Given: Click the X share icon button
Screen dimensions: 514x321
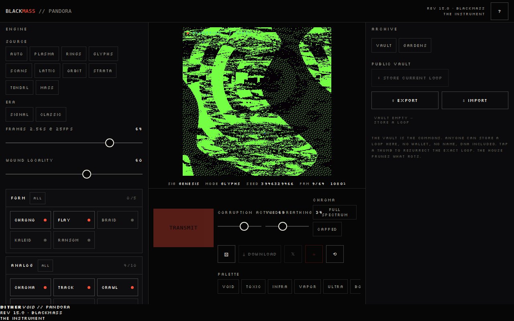Looking at the screenshot, I should click(293, 254).
